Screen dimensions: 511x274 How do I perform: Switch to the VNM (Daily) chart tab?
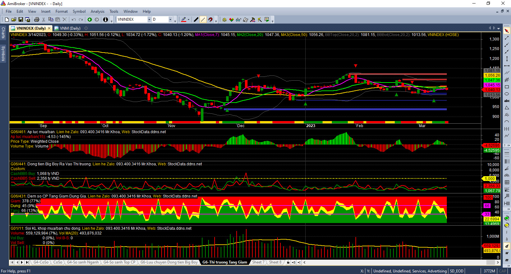[x=68, y=28]
